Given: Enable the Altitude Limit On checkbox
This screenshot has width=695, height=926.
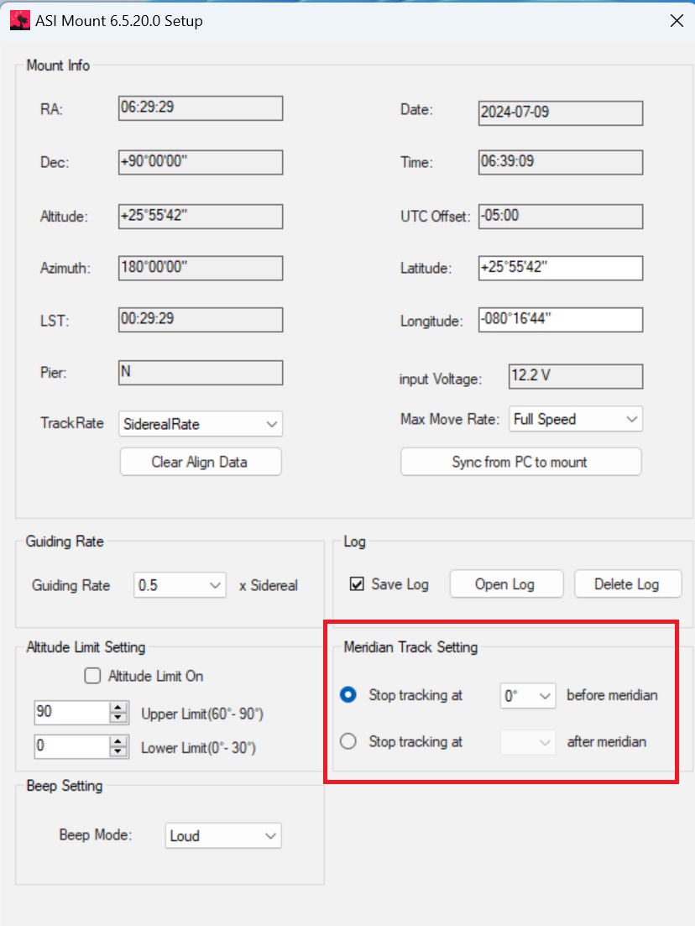Looking at the screenshot, I should [92, 676].
